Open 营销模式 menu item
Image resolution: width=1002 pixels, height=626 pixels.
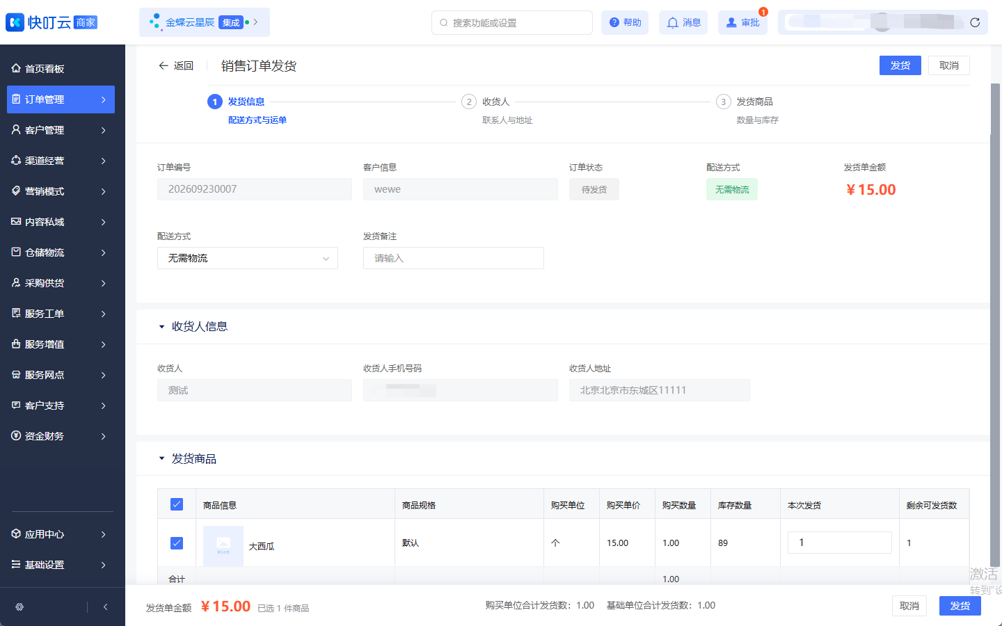(x=61, y=191)
